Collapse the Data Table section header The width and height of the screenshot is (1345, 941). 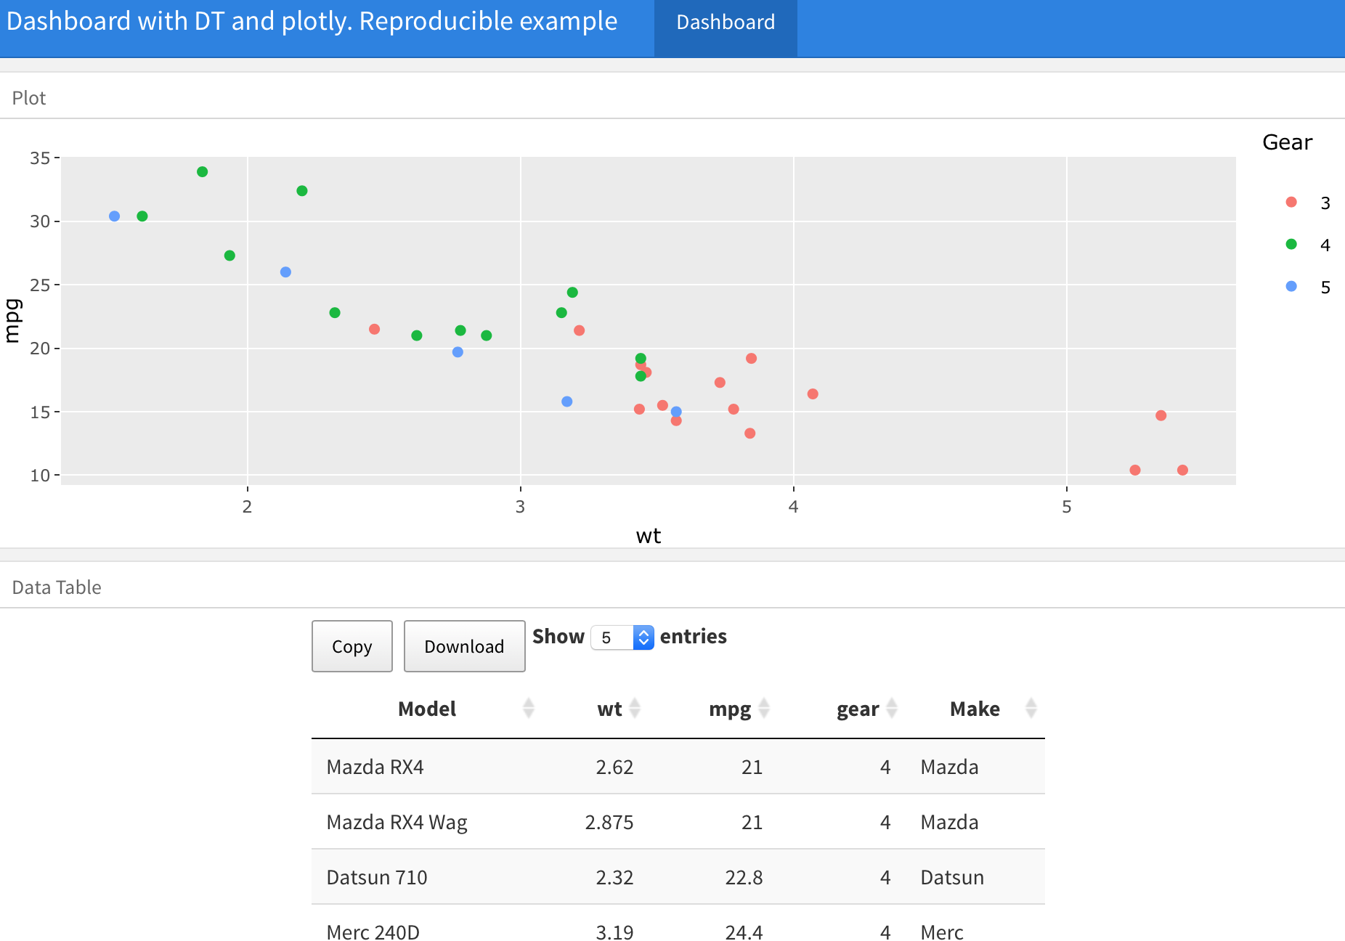point(57,587)
